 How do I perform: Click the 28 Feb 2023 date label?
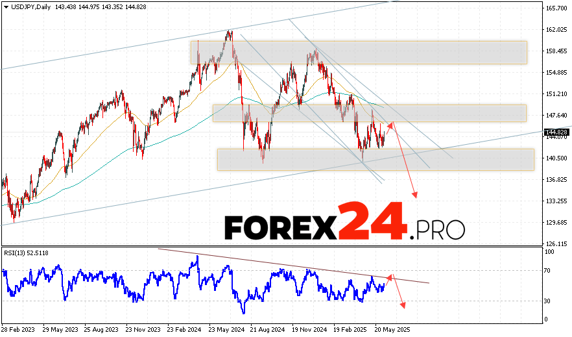point(19,329)
